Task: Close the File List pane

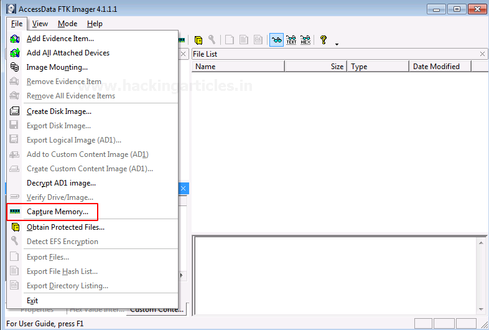Action: coord(482,54)
